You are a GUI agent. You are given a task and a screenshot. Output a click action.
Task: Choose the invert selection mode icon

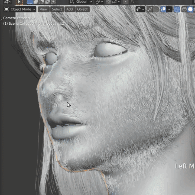tap(47, 2)
